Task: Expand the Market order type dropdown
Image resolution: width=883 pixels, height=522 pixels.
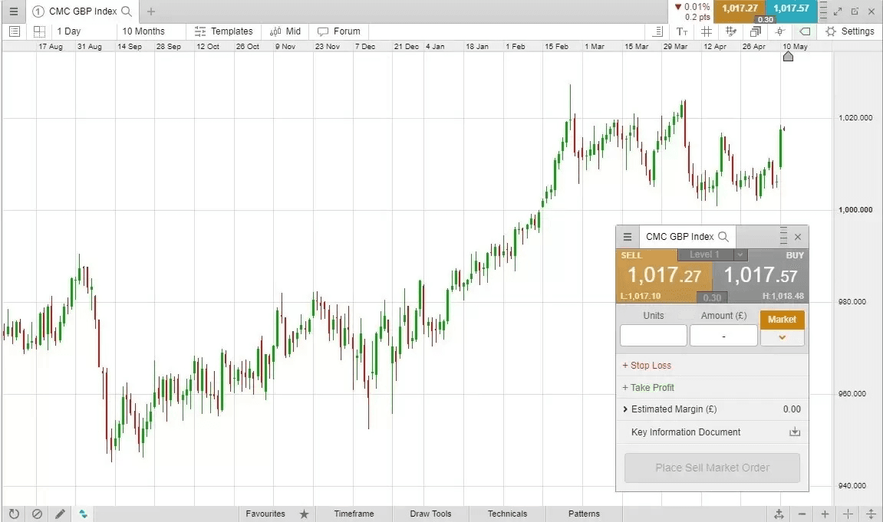Action: tap(782, 336)
